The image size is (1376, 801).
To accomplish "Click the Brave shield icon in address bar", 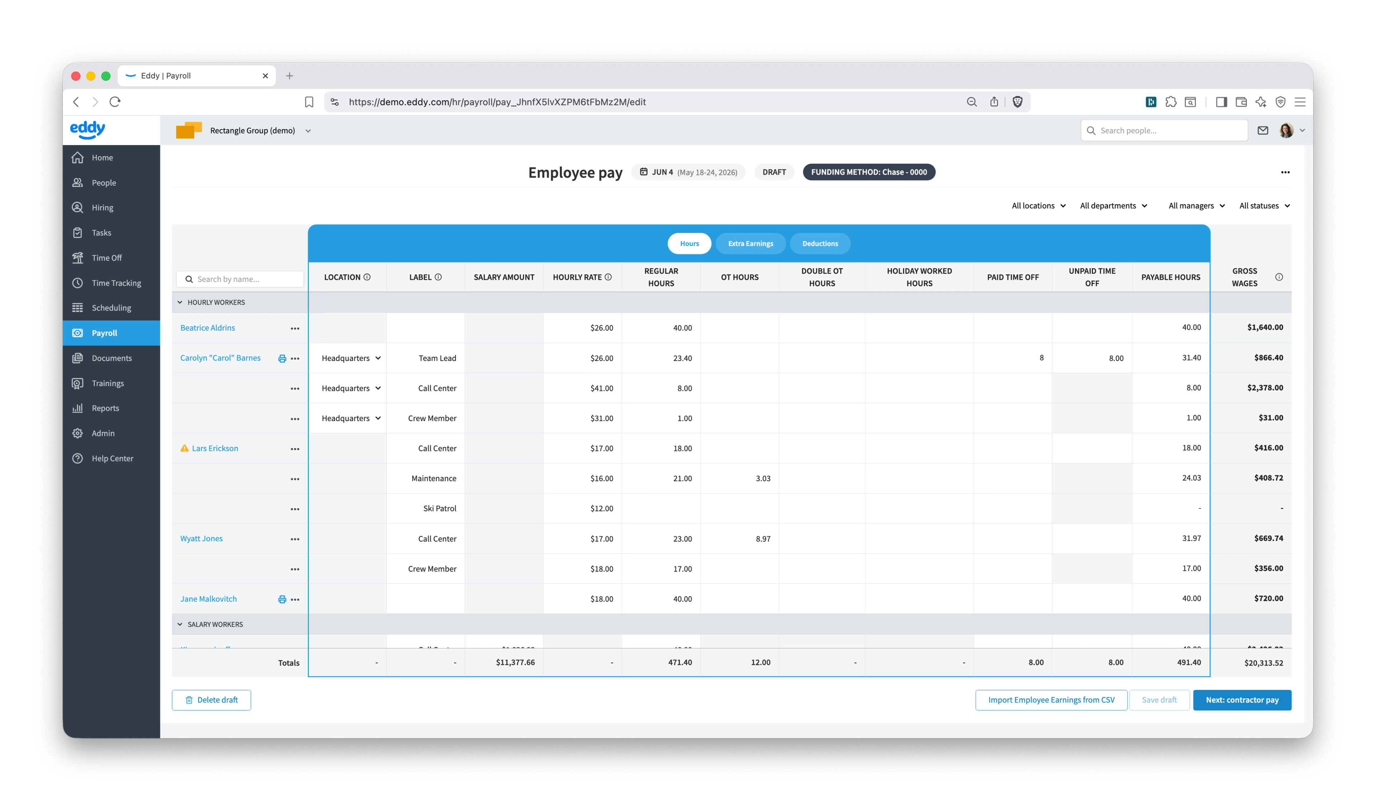I will point(1017,102).
